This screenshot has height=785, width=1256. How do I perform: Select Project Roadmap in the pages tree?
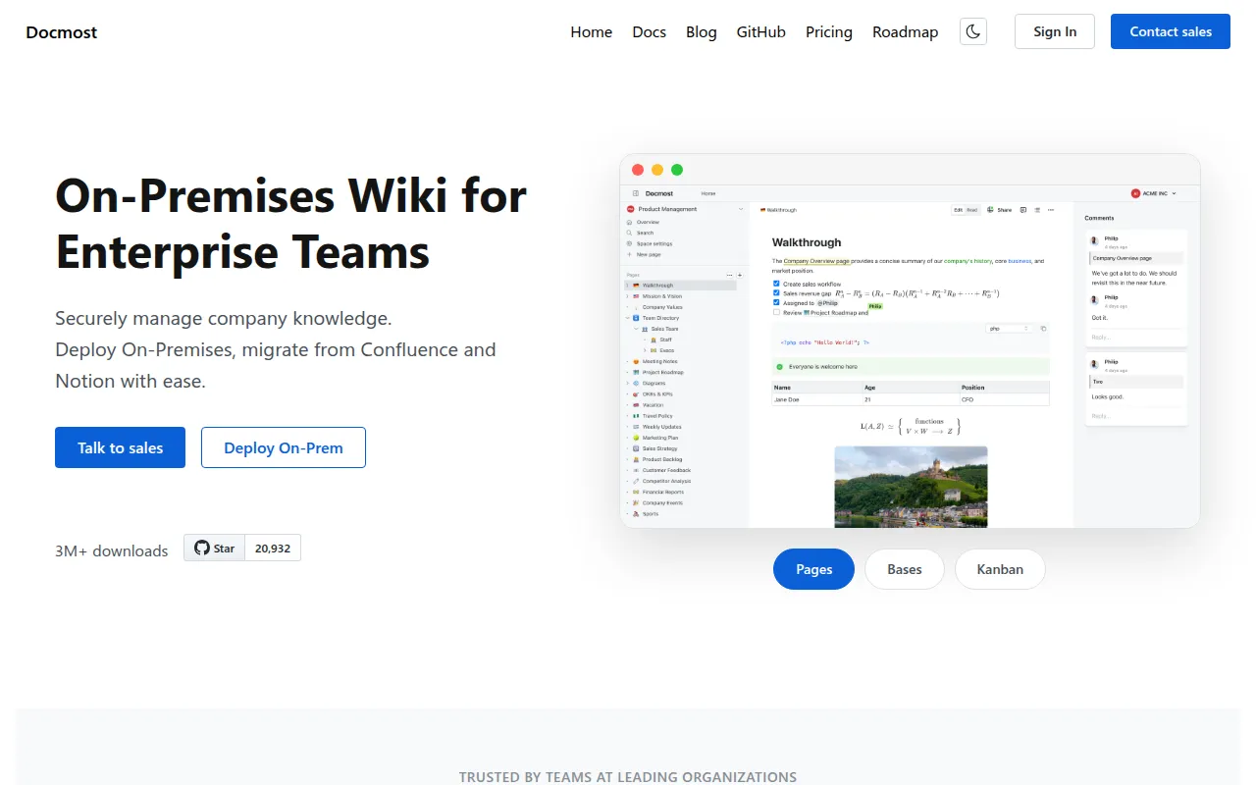click(662, 372)
